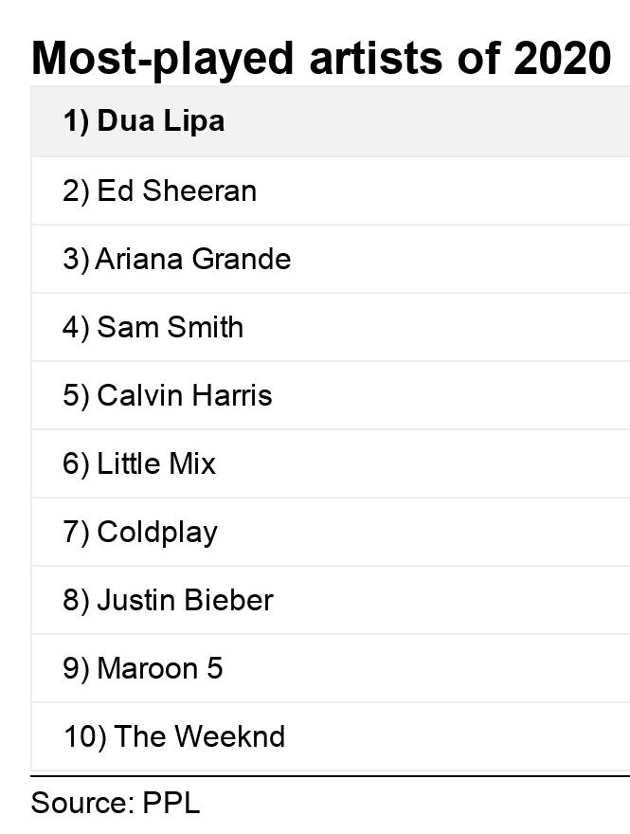Screen dimensions: 630x834
Task: Click the year 2020 in the title
Action: tap(563, 58)
